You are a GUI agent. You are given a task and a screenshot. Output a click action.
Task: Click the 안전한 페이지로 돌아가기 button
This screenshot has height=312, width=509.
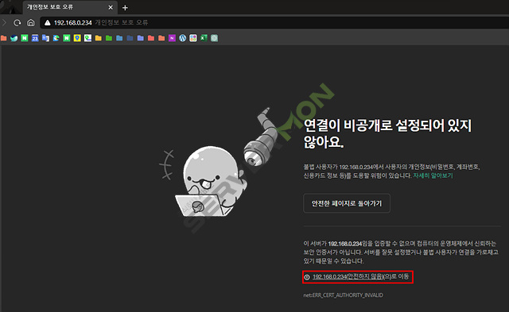click(347, 203)
